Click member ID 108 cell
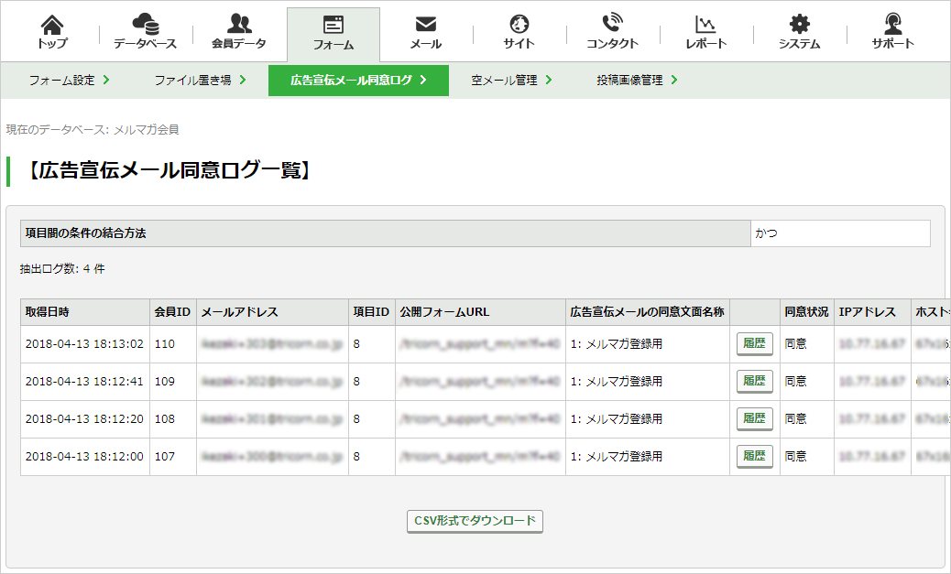The height and width of the screenshot is (574, 951). [173, 419]
